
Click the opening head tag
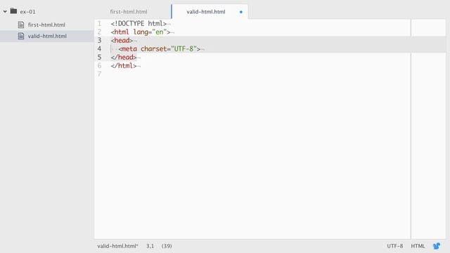(122, 41)
